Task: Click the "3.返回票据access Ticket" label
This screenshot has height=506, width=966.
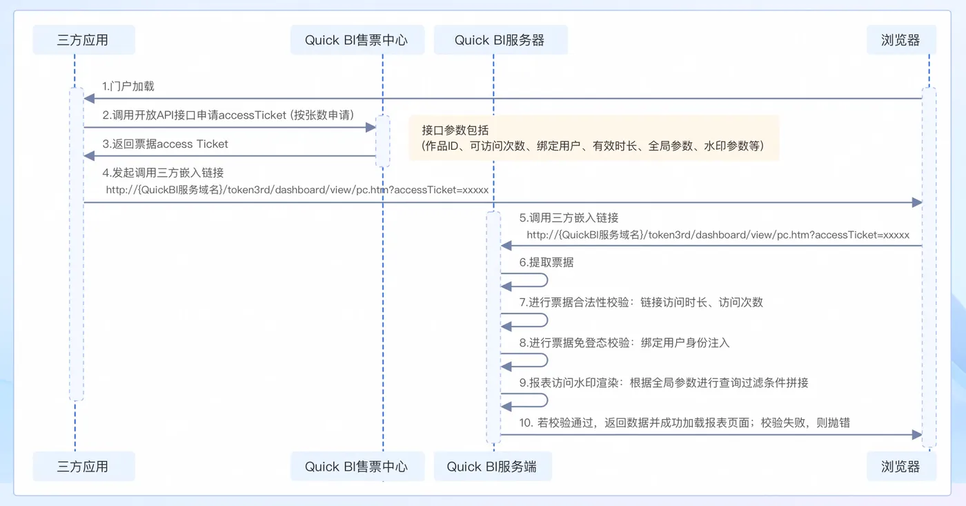Action: tap(165, 144)
